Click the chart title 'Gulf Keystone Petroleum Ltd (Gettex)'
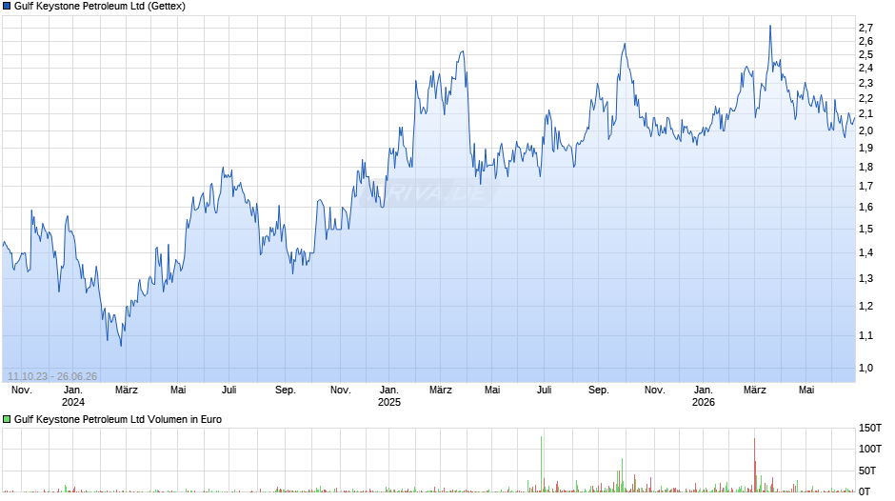The height and width of the screenshot is (501, 895). point(100,7)
